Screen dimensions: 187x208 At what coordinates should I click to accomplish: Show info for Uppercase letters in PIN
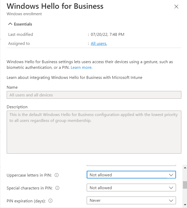click(56, 175)
